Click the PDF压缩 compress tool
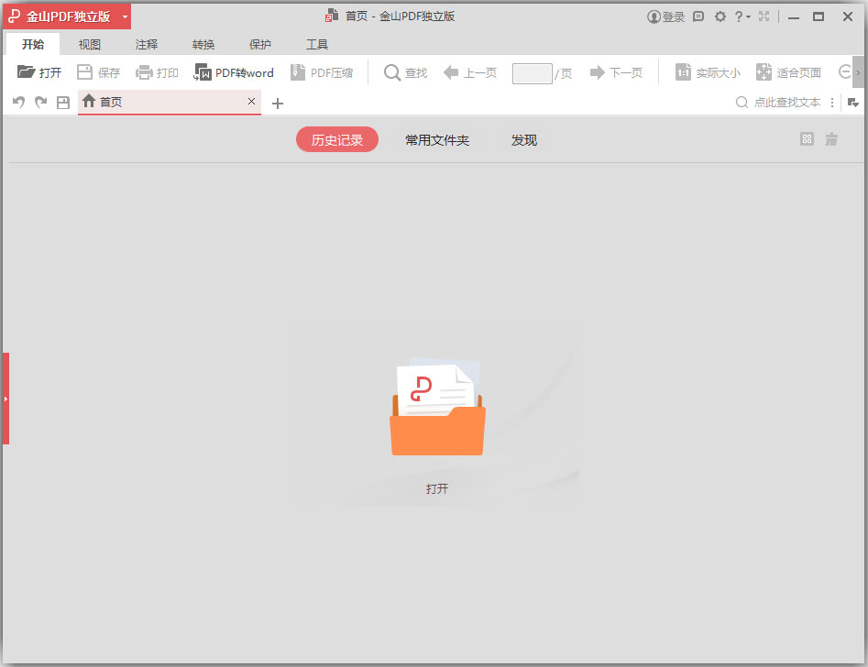The height and width of the screenshot is (667, 868). pyautogui.click(x=322, y=72)
